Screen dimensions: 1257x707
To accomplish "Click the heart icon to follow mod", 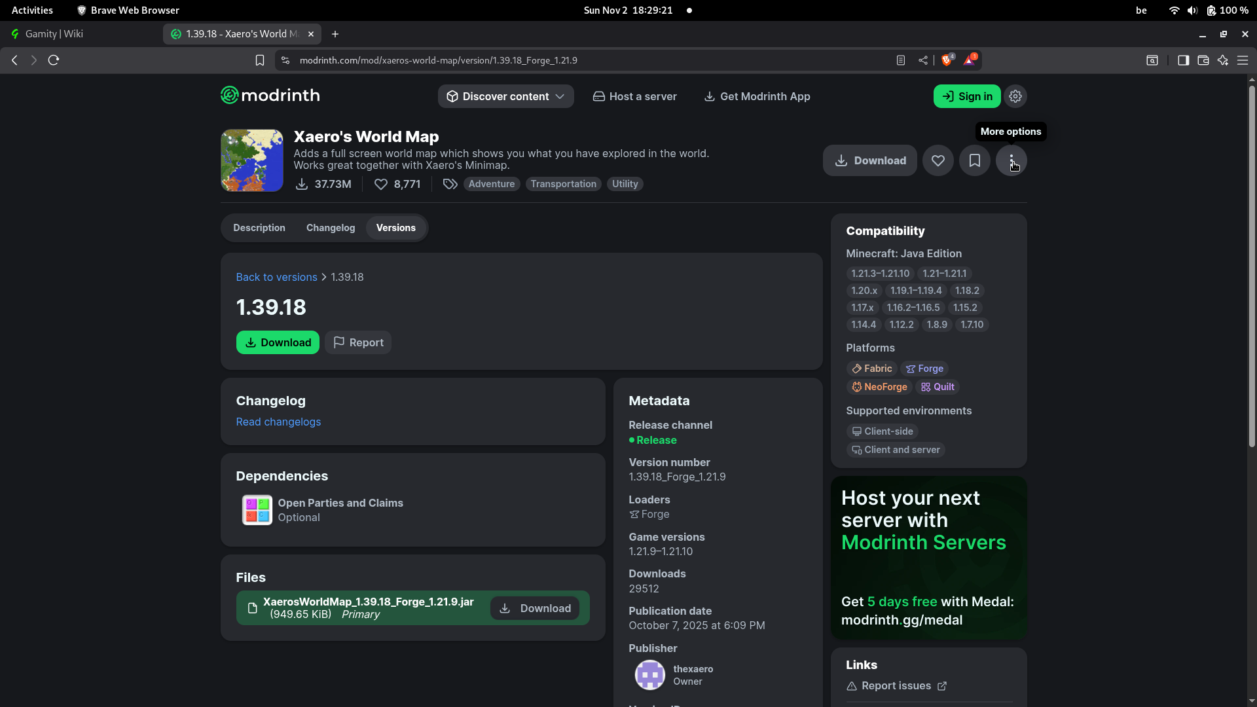I will (x=938, y=160).
